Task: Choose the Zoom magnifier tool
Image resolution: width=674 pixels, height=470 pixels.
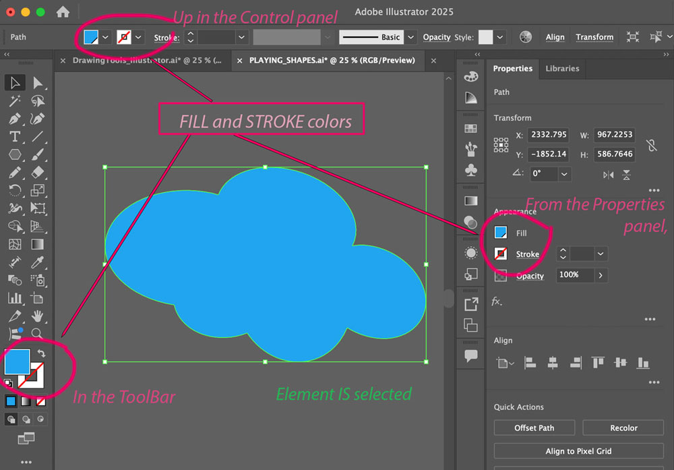Action: pos(38,333)
